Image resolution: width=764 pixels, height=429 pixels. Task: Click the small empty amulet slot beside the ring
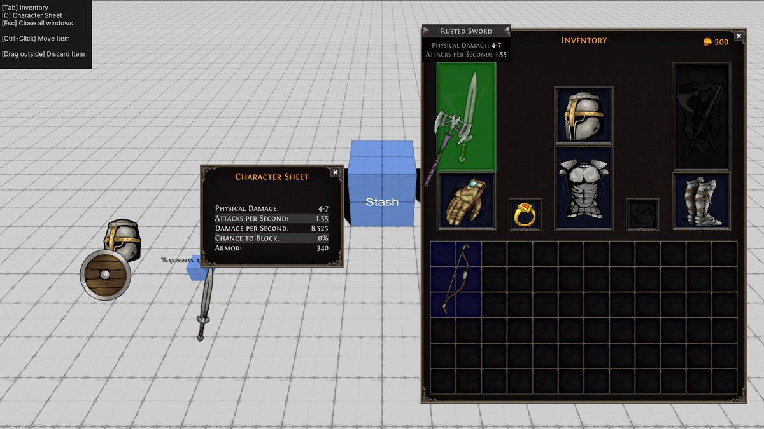point(642,216)
